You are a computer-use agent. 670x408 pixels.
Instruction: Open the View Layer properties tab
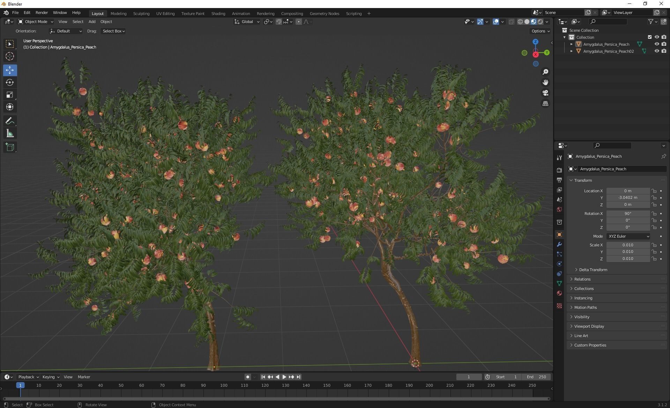tap(559, 190)
